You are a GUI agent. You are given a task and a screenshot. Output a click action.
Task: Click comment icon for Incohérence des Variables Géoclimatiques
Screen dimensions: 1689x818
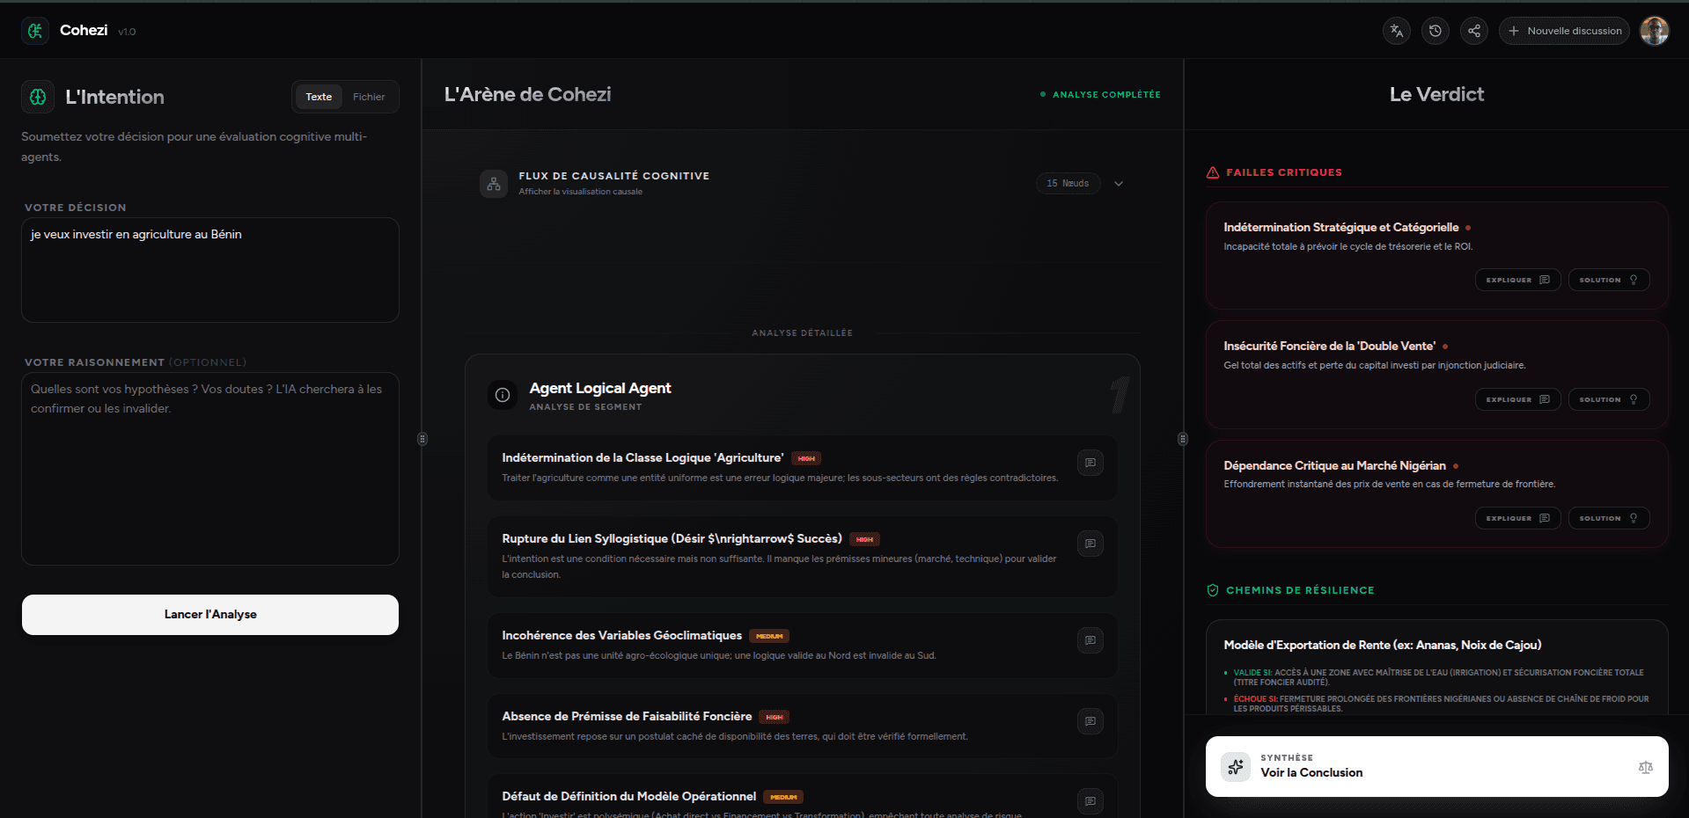1090,640
